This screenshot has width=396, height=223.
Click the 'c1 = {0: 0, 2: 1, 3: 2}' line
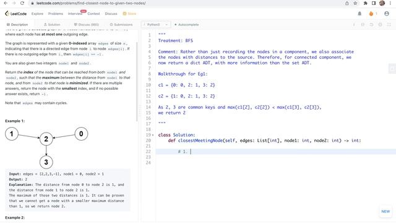pos(187,85)
